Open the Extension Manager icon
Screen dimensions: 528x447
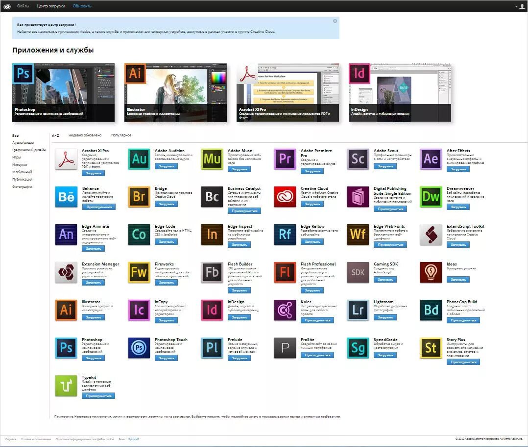[x=66, y=272]
